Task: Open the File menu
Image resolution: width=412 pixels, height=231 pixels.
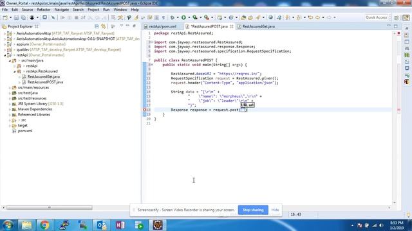Action: (5, 10)
